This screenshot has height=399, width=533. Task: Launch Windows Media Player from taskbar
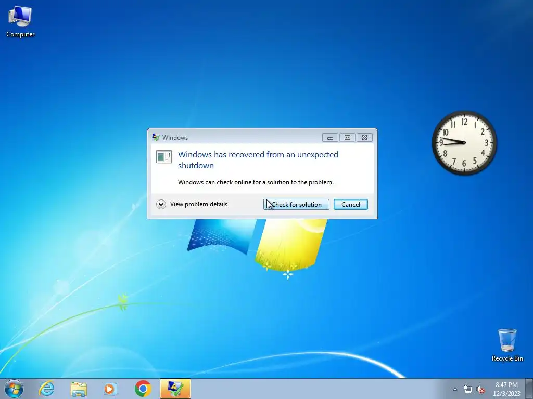(x=110, y=389)
